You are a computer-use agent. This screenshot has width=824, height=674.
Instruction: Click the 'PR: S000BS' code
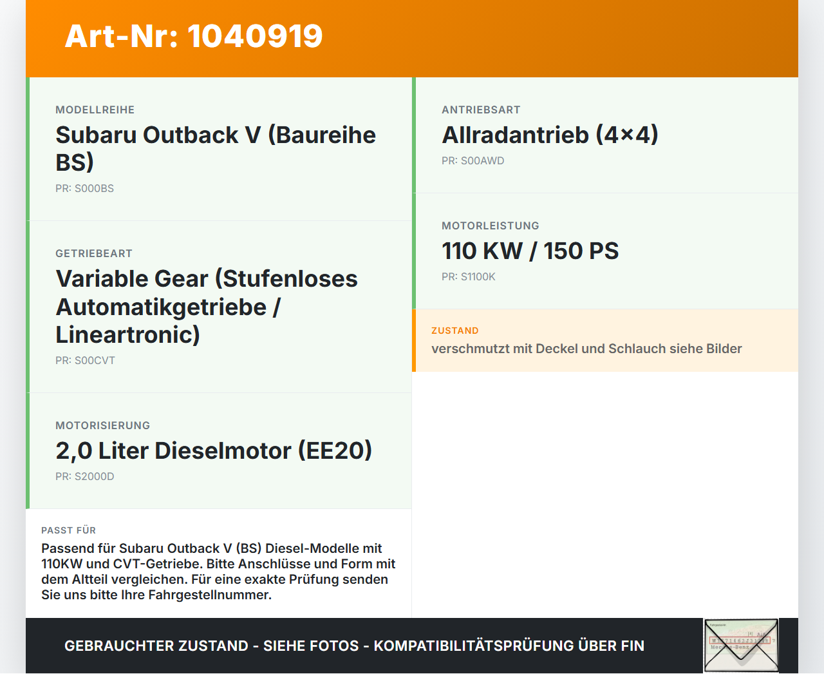[84, 189]
